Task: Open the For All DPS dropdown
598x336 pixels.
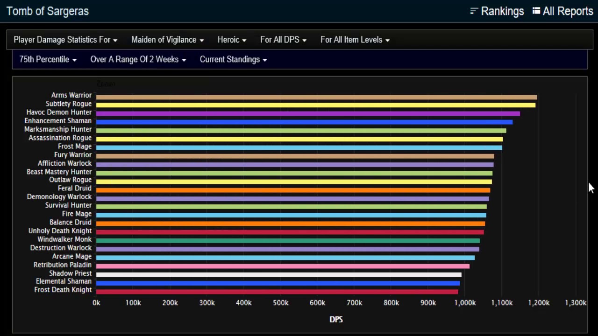Action: point(283,40)
